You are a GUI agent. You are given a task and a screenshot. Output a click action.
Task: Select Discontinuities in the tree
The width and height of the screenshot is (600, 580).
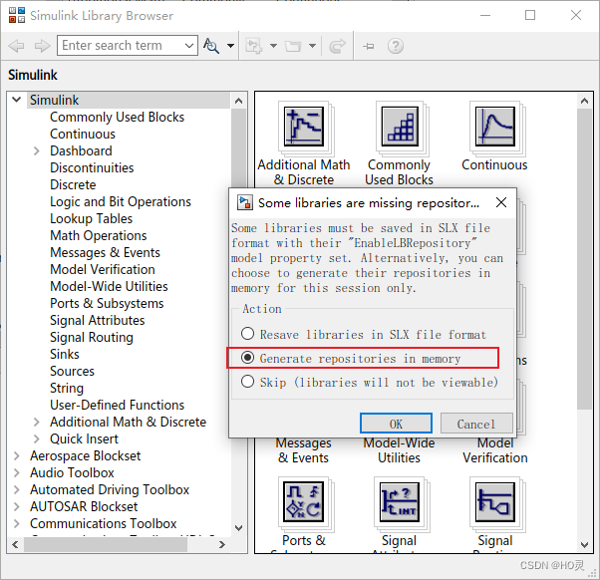click(92, 167)
